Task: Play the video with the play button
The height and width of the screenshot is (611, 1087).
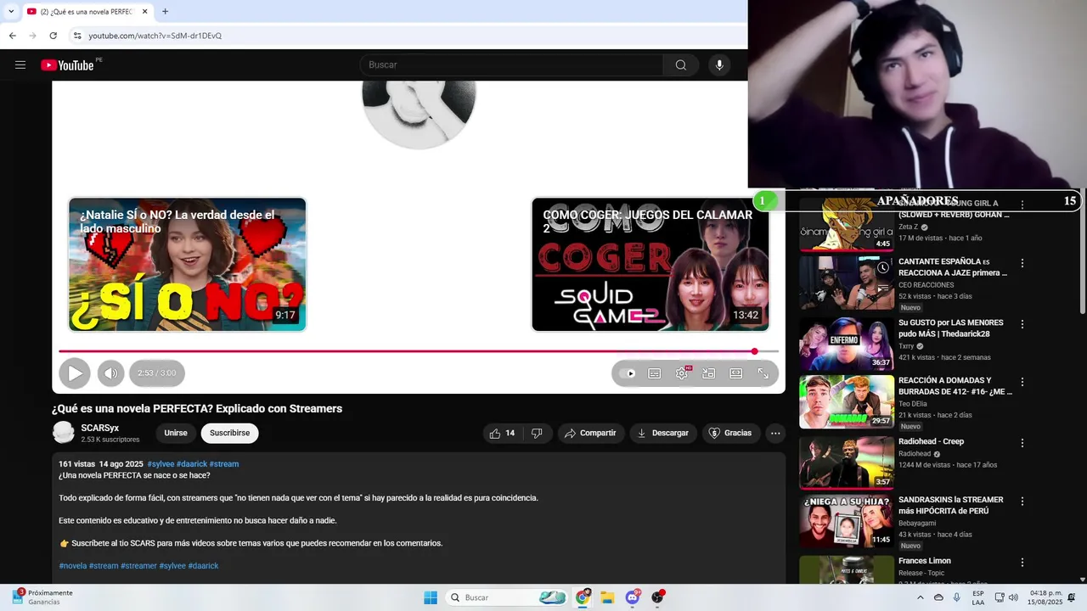Action: pos(75,373)
